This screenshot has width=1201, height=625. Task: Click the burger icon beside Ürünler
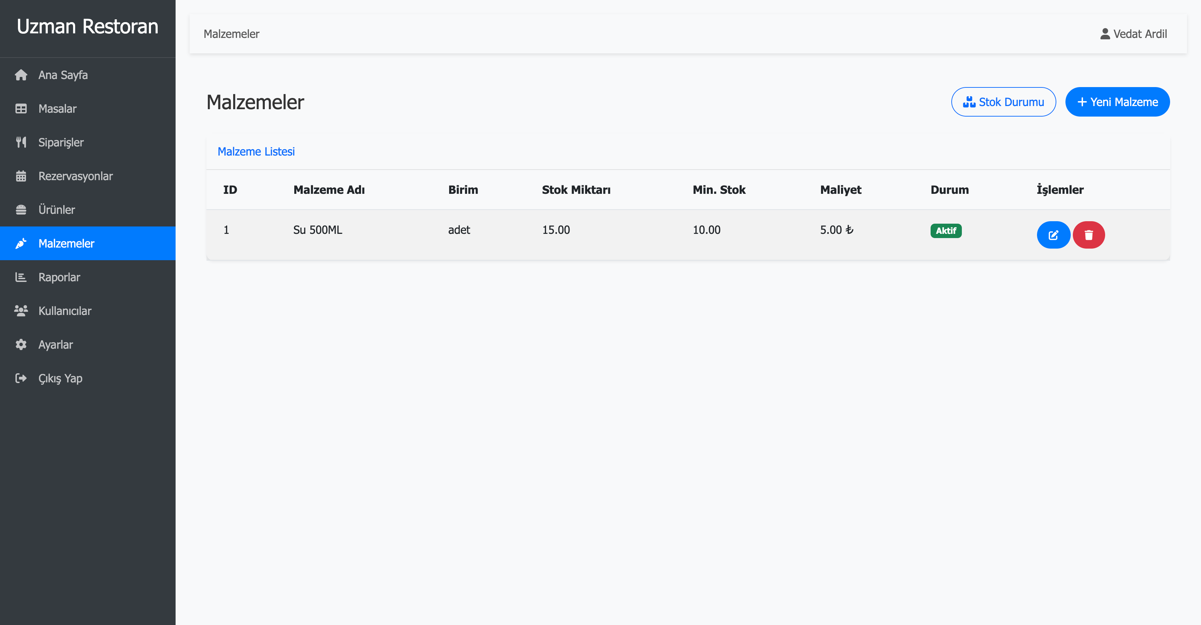coord(21,210)
